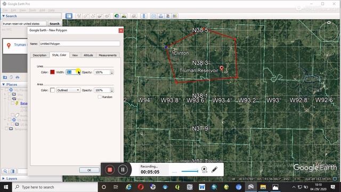
Task: Switch to the Measurements tab
Action: coord(108,55)
